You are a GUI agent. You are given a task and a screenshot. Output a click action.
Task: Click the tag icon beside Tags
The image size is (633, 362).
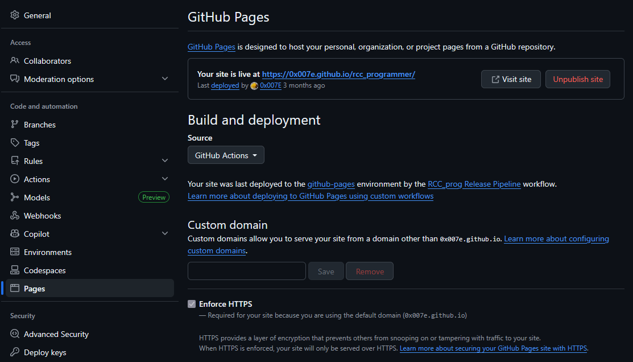(15, 143)
